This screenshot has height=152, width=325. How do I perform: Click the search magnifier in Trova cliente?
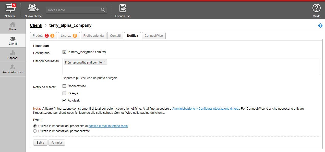[103, 10]
